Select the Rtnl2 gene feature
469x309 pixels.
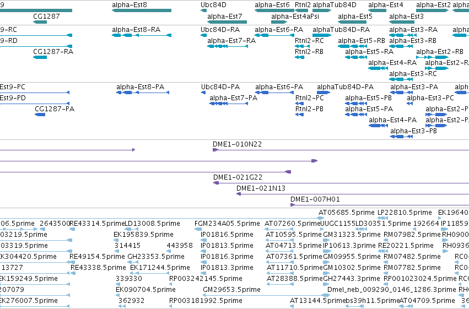pos(301,10)
